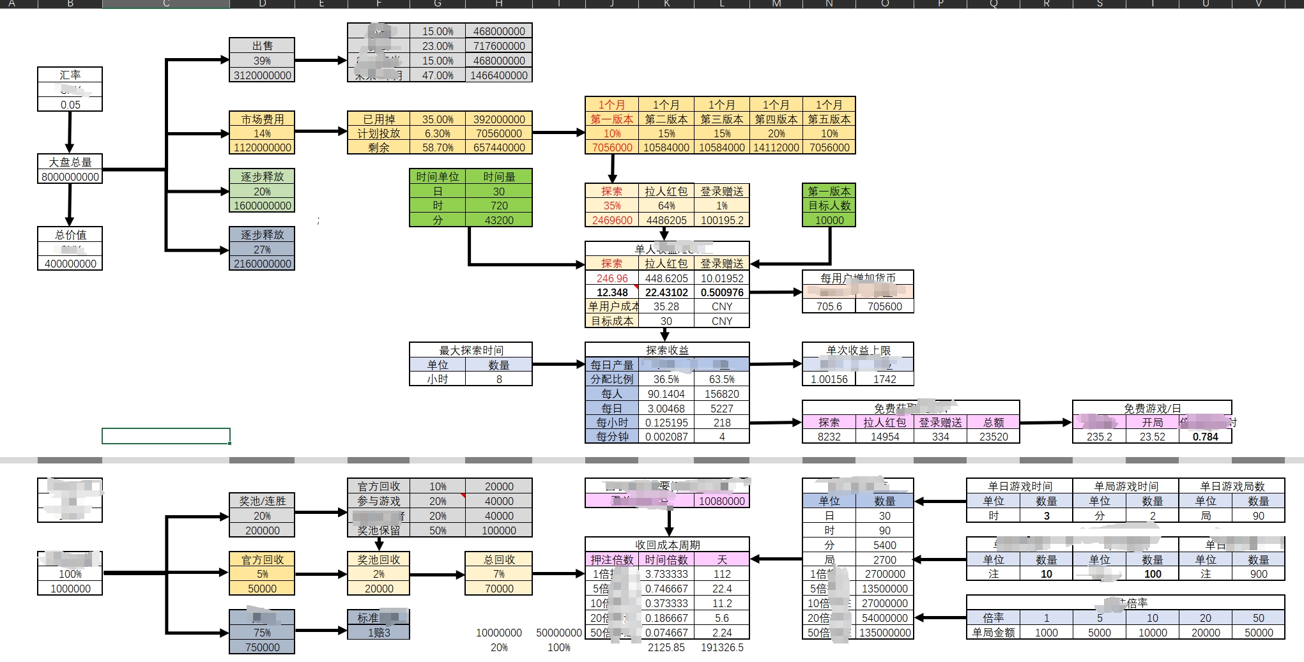Select the 奖池/连胜 header cell
This screenshot has height=662, width=1304.
tap(262, 501)
